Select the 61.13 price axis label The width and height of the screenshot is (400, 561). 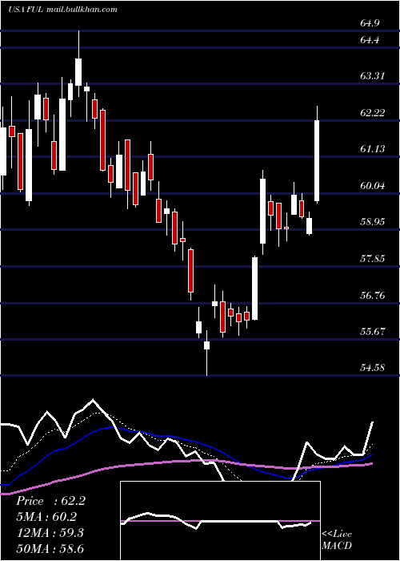pyautogui.click(x=373, y=149)
